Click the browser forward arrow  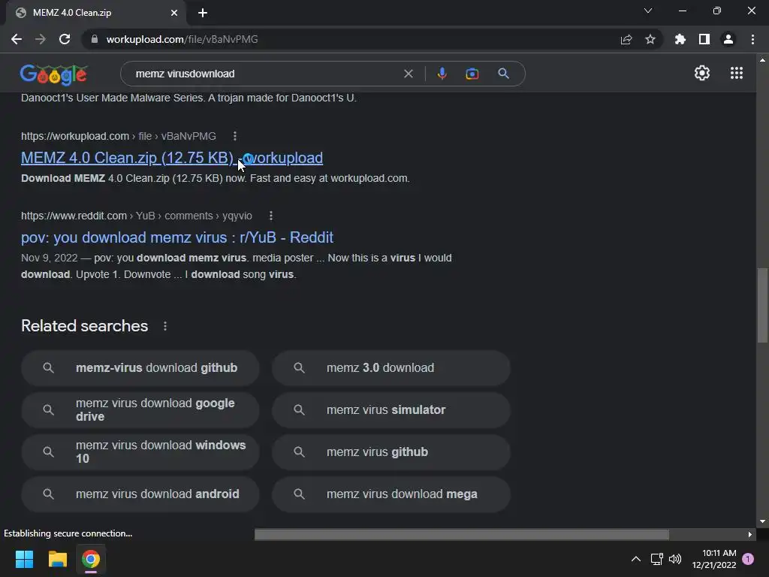(41, 39)
